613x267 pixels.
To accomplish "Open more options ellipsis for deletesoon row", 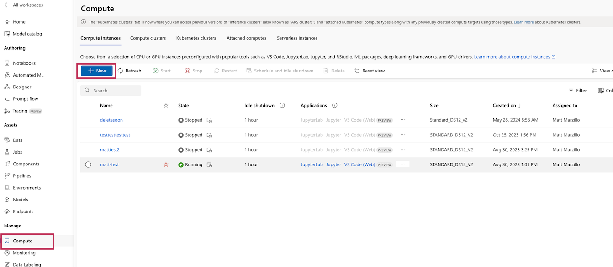I will 402,120.
